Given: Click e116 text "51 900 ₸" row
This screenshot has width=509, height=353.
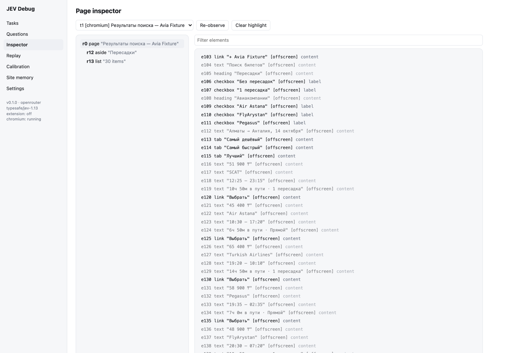Looking at the screenshot, I should click(x=338, y=164).
